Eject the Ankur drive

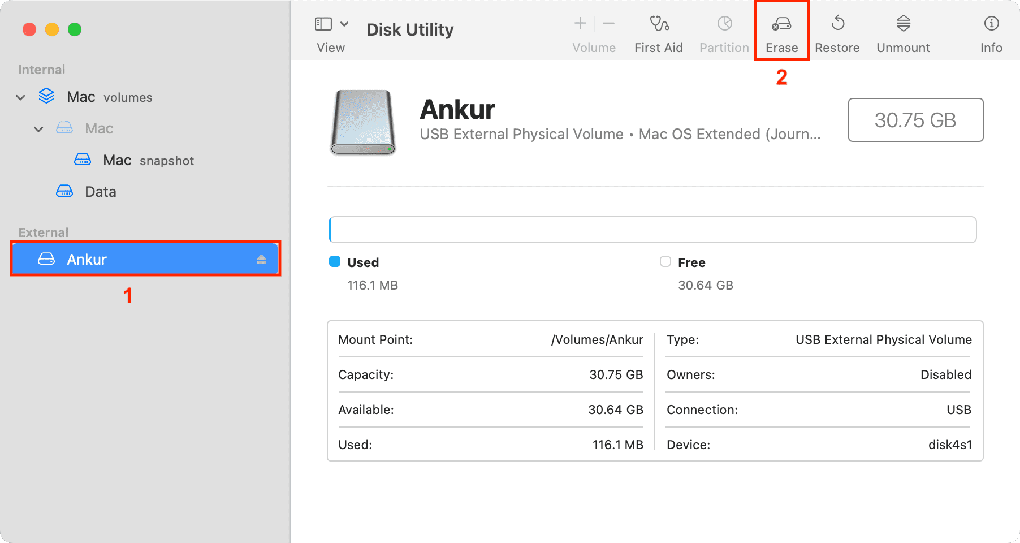(261, 259)
